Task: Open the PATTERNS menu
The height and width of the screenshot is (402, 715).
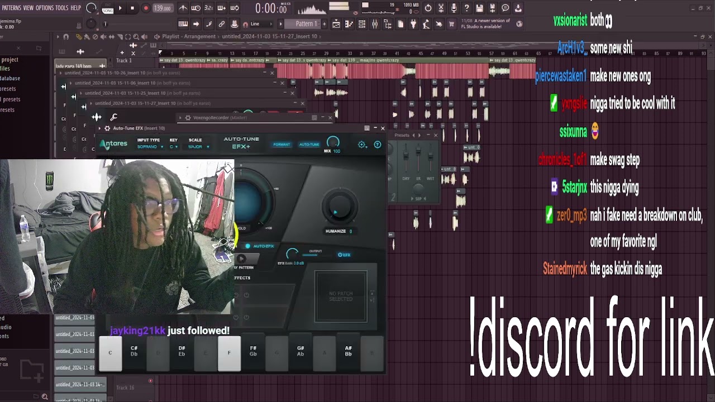Action: click(x=11, y=8)
